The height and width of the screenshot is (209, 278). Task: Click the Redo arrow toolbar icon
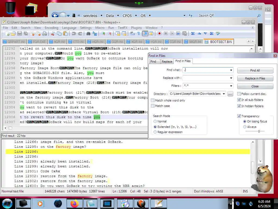(80, 33)
